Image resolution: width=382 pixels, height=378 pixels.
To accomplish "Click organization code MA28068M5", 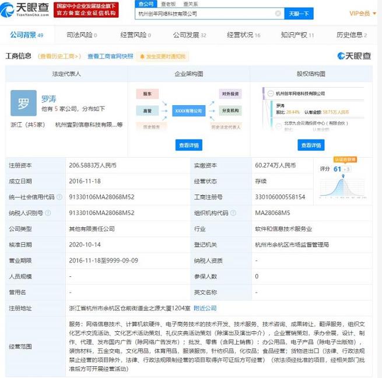I will (272, 213).
